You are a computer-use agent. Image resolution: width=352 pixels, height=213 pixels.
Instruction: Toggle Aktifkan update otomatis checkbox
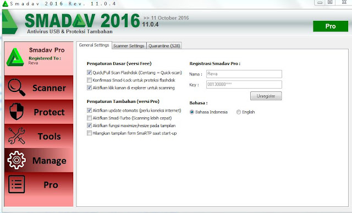tap(89, 110)
